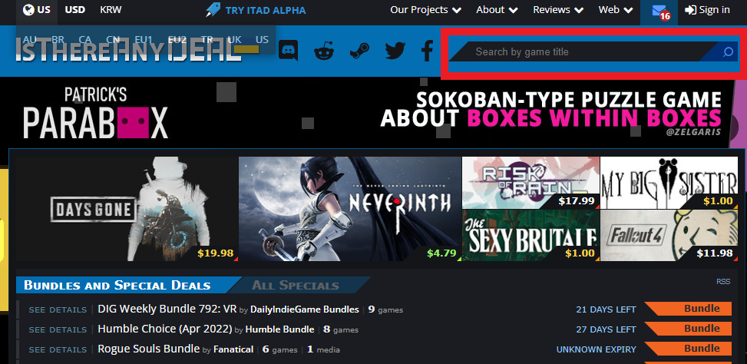
Task: Open the Fallout 4 deal tile
Action: pos(669,235)
